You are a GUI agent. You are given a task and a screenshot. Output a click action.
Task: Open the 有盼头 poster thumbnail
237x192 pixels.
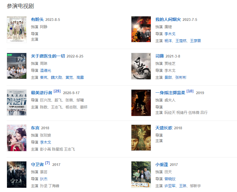(17, 29)
